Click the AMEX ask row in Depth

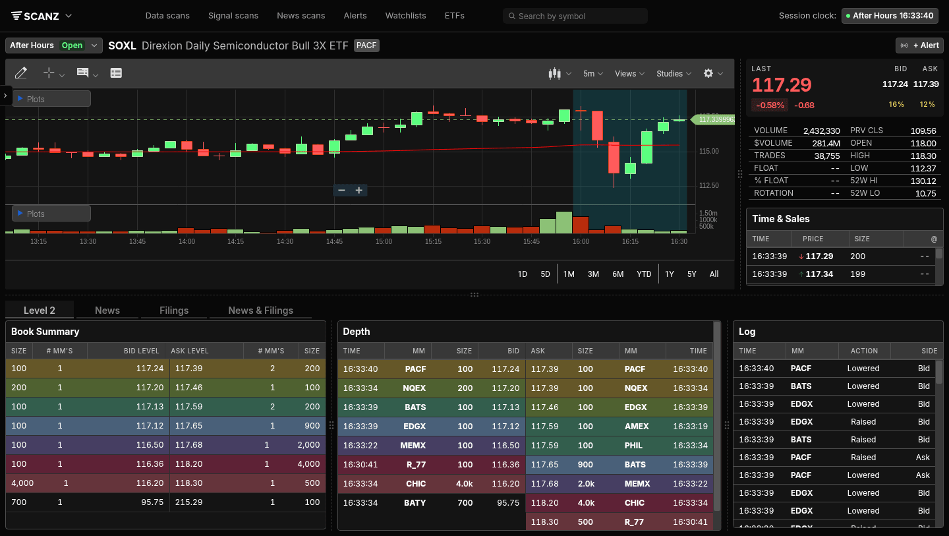[619, 427]
